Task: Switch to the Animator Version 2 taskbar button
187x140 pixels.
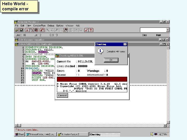Action: (x=73, y=134)
